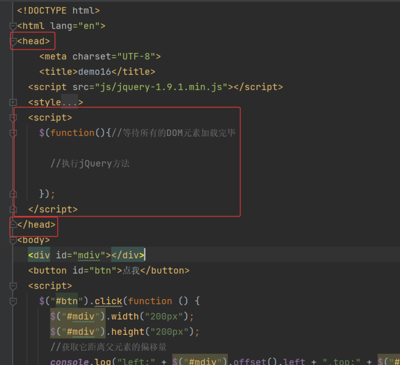Collapse the script block in head
The height and width of the screenshot is (365, 400).
tap(13, 118)
